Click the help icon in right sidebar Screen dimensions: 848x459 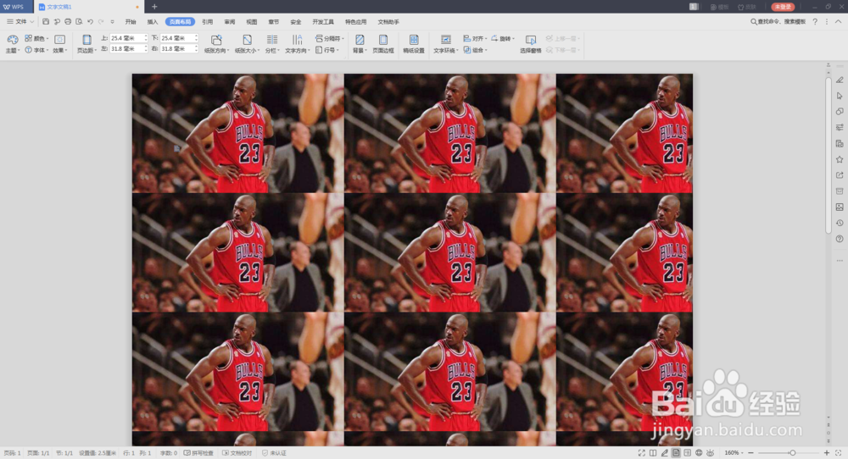click(x=840, y=239)
